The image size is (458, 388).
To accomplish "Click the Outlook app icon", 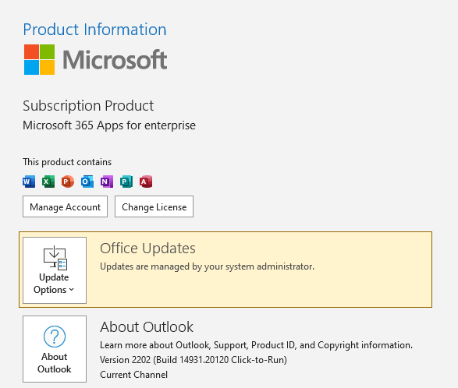I will point(87,182).
